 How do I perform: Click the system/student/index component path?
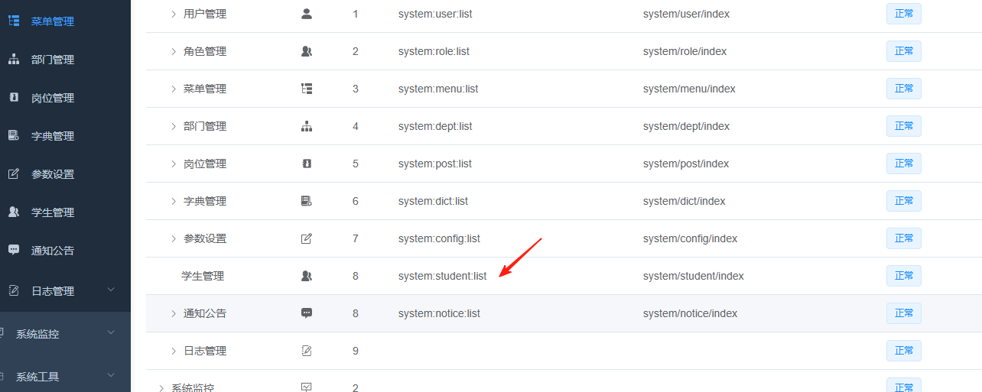(693, 276)
